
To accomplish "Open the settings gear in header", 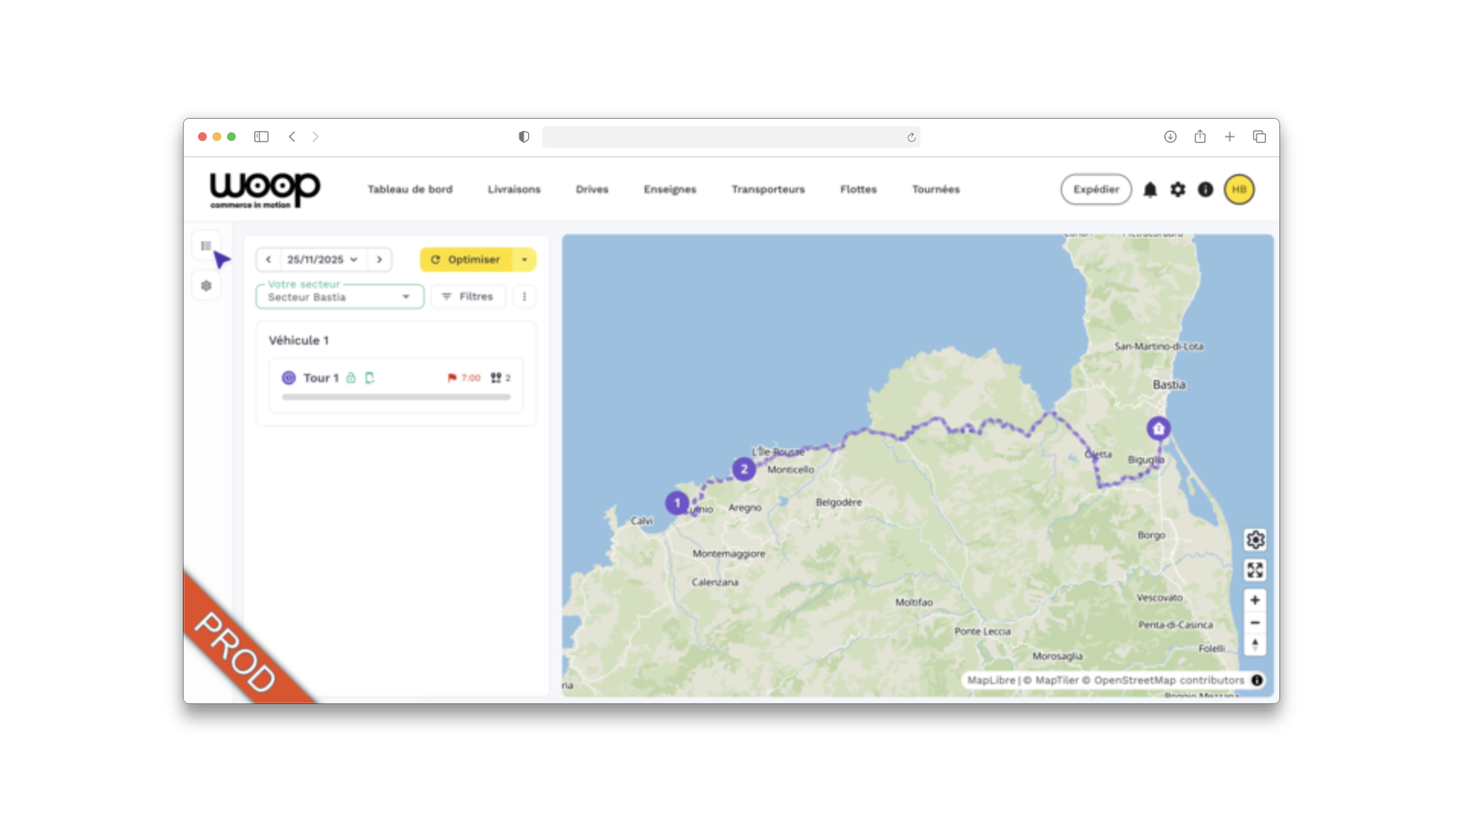I will point(1178,190).
